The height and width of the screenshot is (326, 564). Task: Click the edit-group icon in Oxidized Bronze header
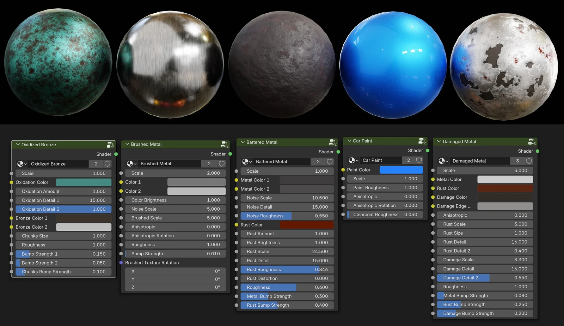click(x=109, y=144)
